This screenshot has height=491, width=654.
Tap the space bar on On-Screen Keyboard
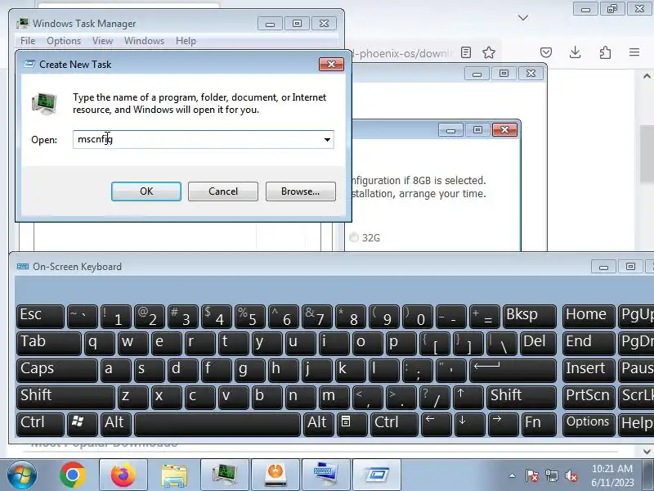217,424
